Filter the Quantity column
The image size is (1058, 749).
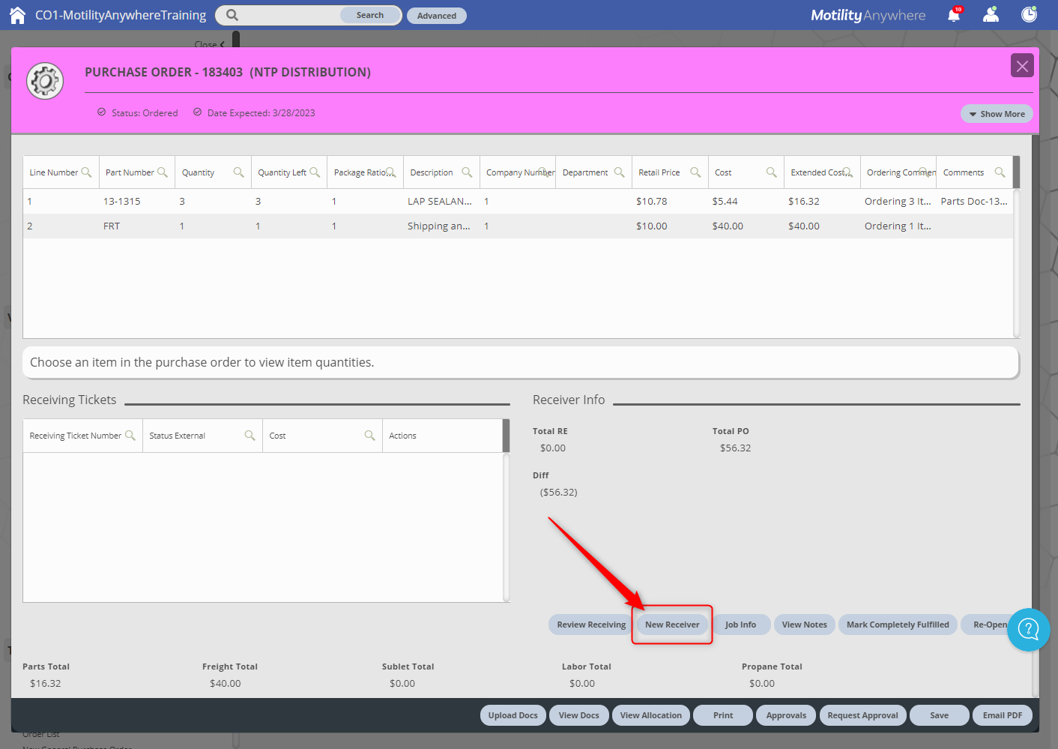point(239,172)
